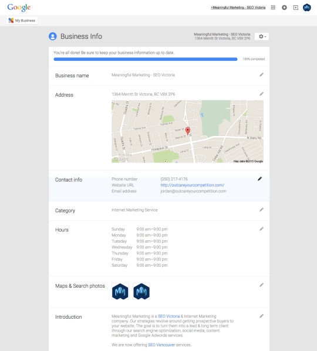Image resolution: width=317 pixels, height=351 pixels.
Task: Click the Saturday hours row
Action: [140, 265]
